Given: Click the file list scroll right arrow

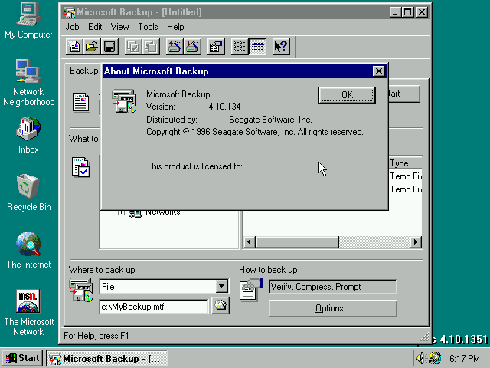Looking at the screenshot, I should pyautogui.click(x=415, y=242).
